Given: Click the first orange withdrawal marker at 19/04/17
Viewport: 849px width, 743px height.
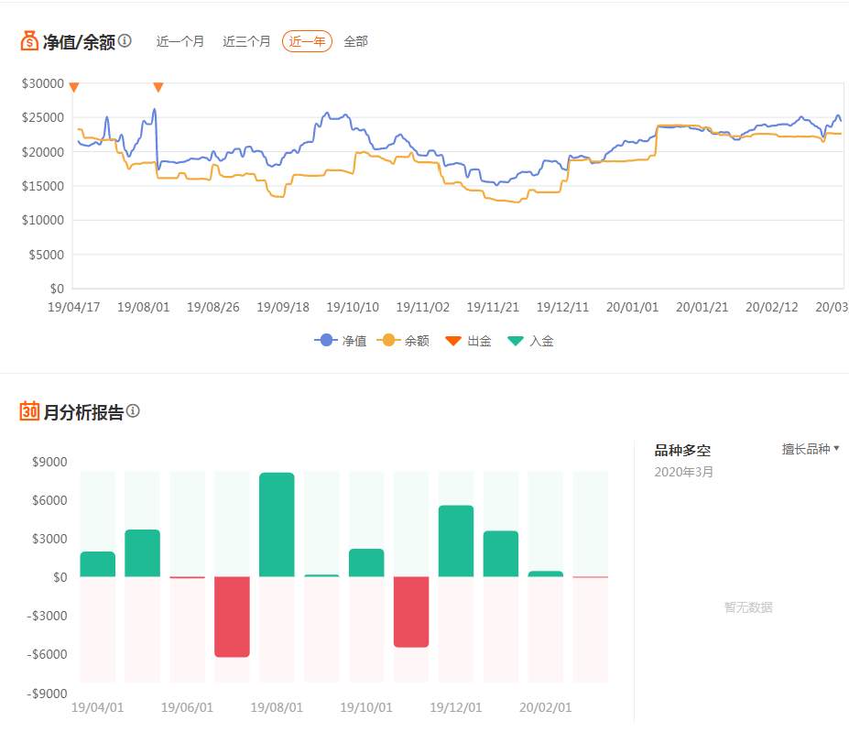Looking at the screenshot, I should (74, 87).
